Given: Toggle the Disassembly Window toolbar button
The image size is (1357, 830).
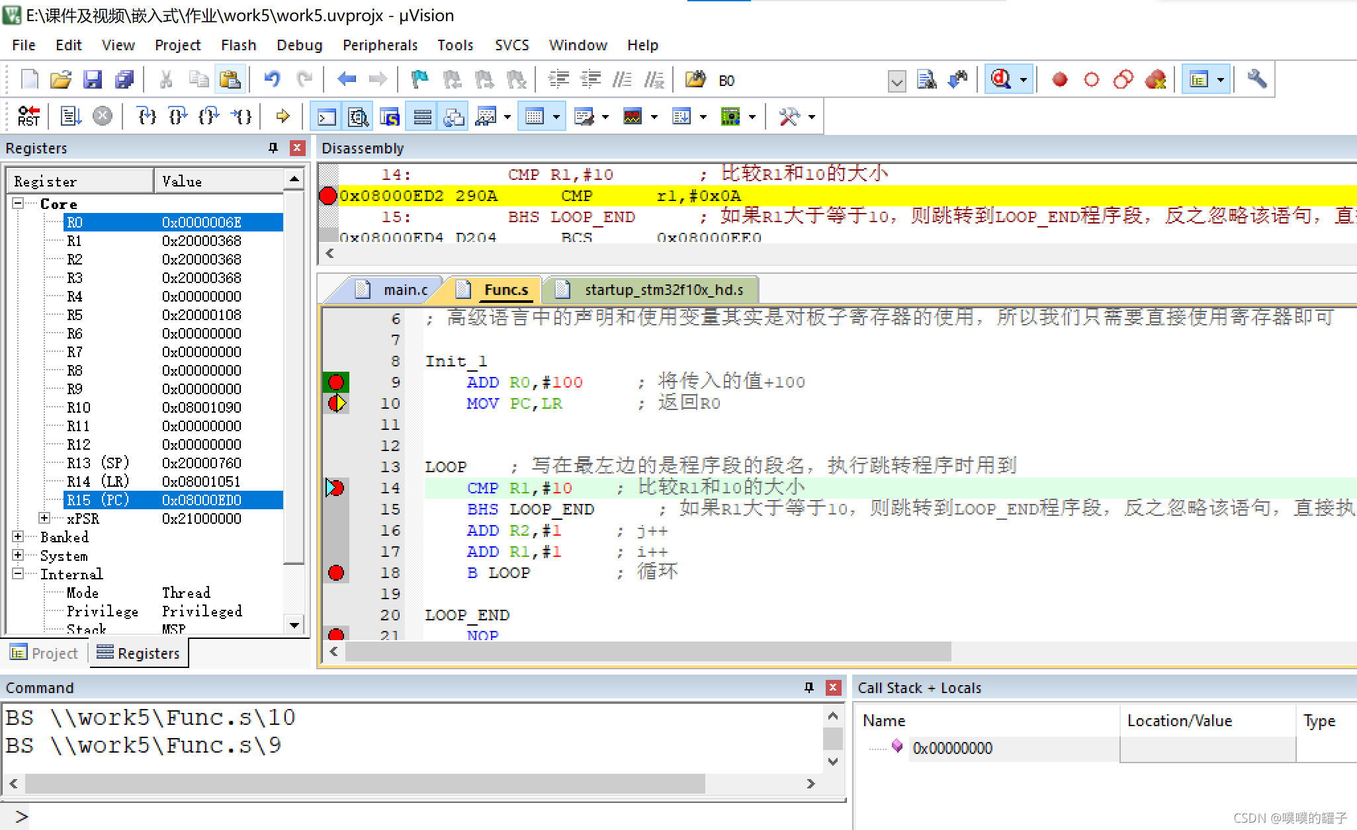Looking at the screenshot, I should coord(358,117).
